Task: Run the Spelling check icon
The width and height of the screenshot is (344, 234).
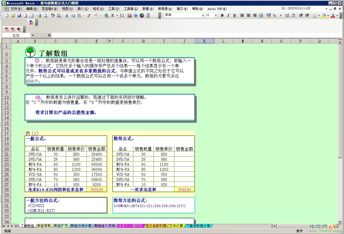Action: [x=53, y=15]
